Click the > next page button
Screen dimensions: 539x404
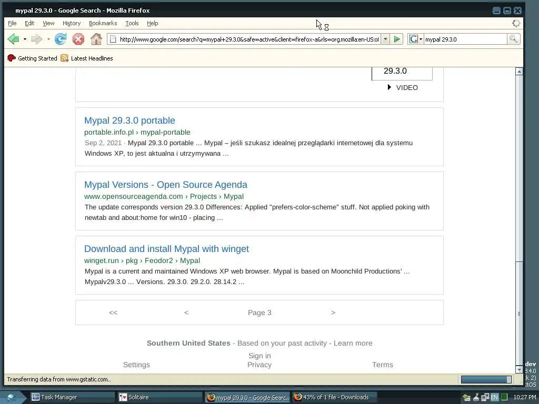point(333,312)
